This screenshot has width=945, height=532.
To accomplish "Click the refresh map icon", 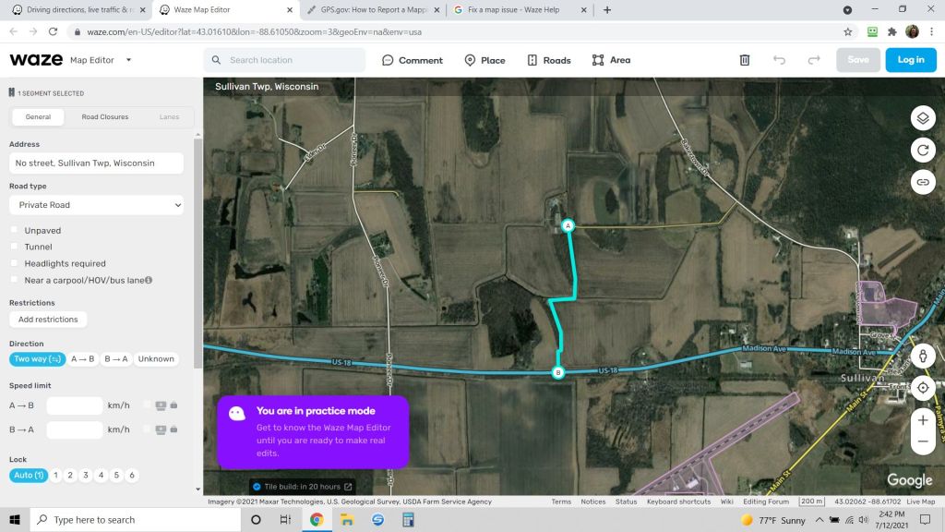I will [x=923, y=151].
